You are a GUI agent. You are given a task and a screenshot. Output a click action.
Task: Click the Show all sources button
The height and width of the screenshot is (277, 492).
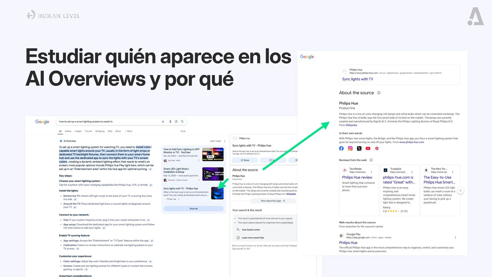[x=193, y=209]
